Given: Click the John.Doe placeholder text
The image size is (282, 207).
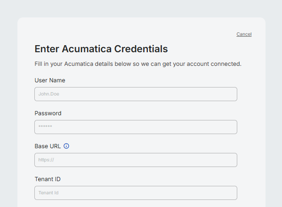Looking at the screenshot, I should pos(49,94).
